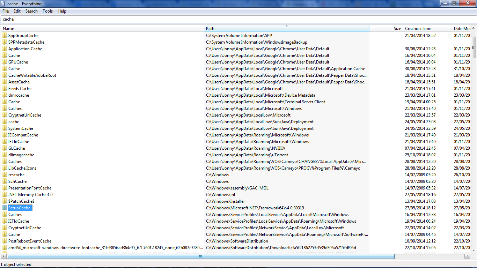
Task: Click the vertical scrollbar down arrow
Action: coord(474,250)
